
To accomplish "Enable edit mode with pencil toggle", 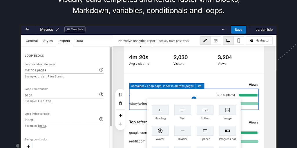I will point(205,40).
